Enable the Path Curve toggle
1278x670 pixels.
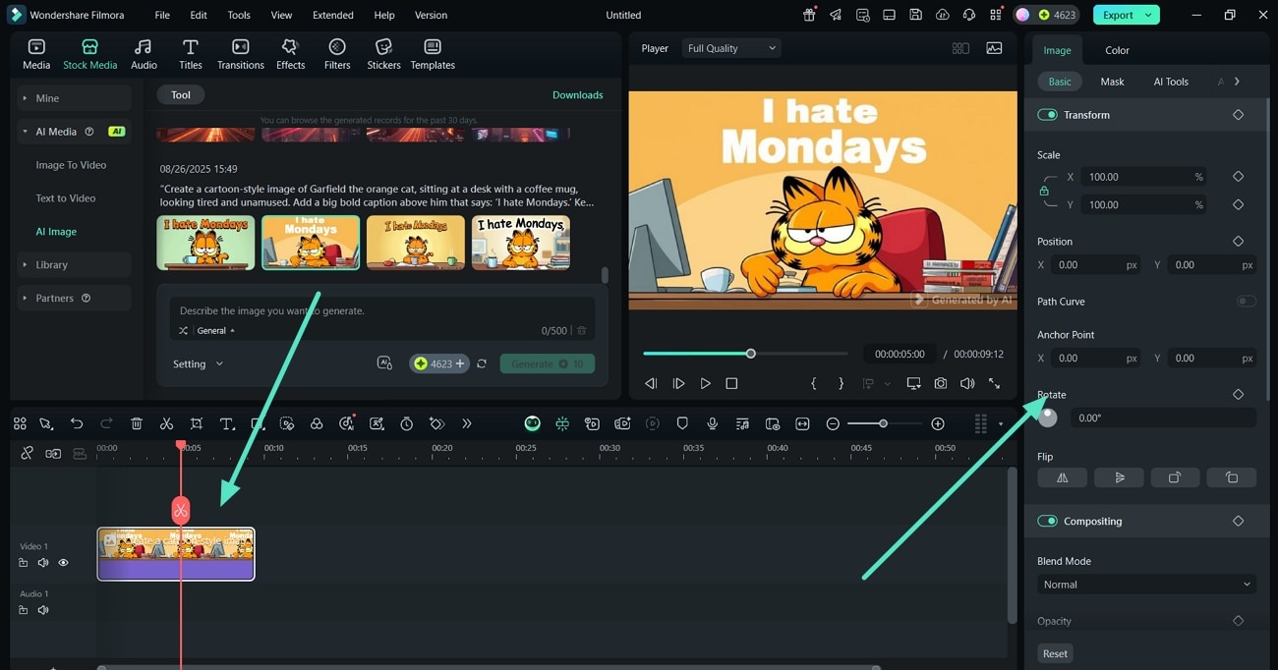point(1246,302)
